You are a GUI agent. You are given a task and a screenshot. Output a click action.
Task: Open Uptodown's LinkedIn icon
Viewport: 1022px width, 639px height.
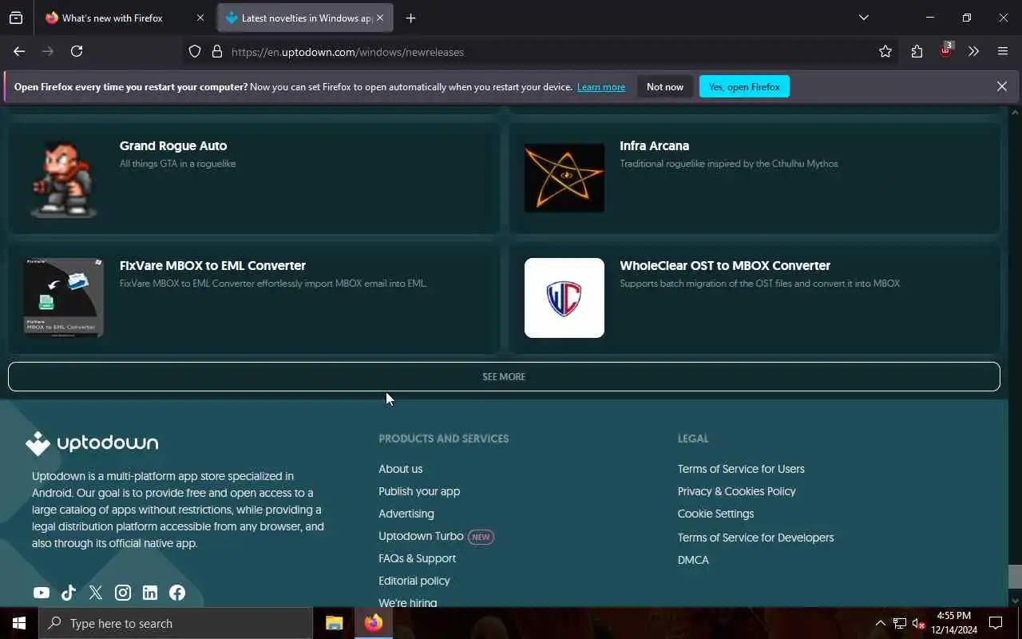[x=150, y=593]
